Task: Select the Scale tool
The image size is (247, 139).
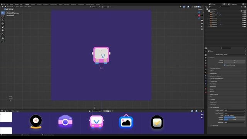Action: click(3, 27)
